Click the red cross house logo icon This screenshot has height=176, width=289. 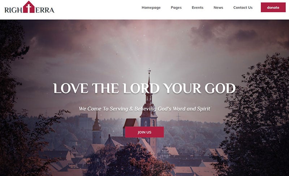[x=29, y=7]
